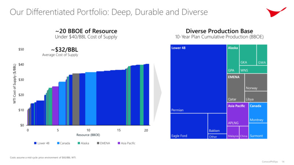This screenshot has width=294, height=165.
Task: Select the APLNG treemap block
Action: [237, 114]
